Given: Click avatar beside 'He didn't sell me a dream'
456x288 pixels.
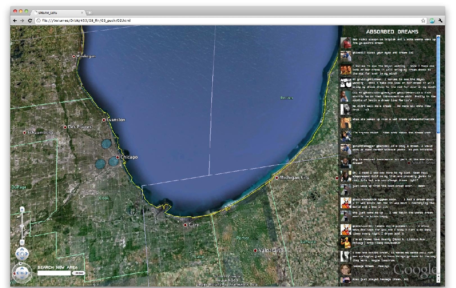Looking at the screenshot, I should click(x=346, y=109).
